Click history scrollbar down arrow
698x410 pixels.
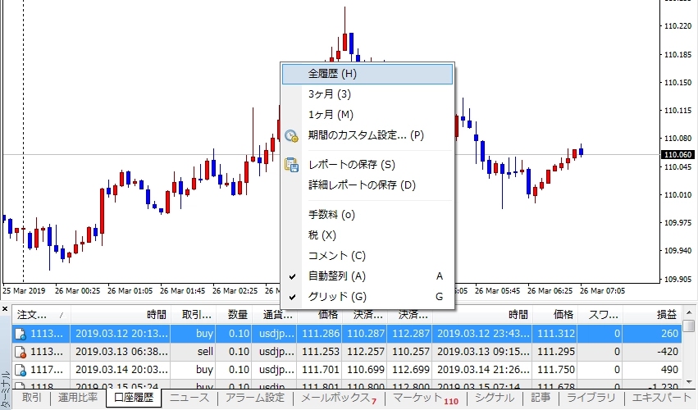click(689, 382)
